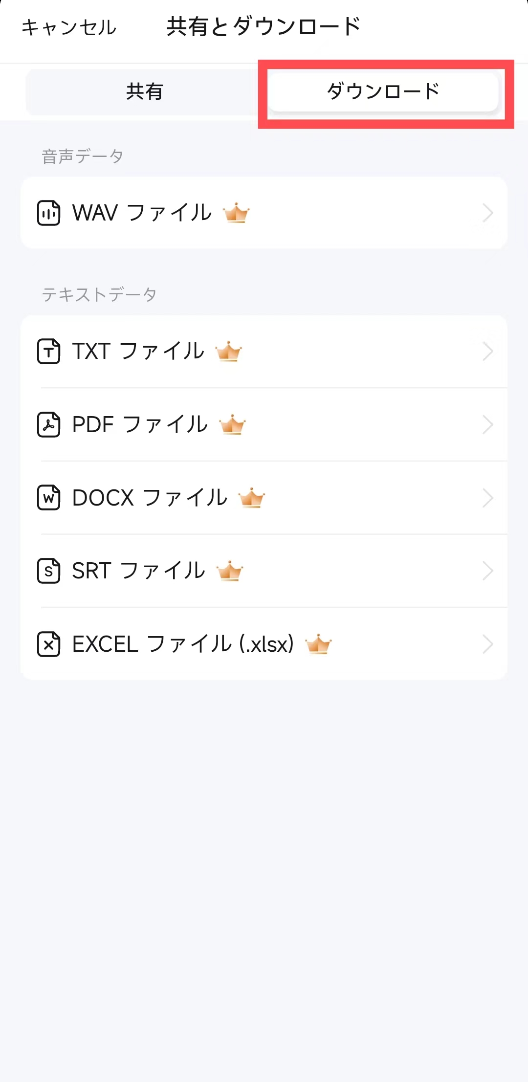
Task: Select the SRT ファイル row label
Action: (x=138, y=571)
